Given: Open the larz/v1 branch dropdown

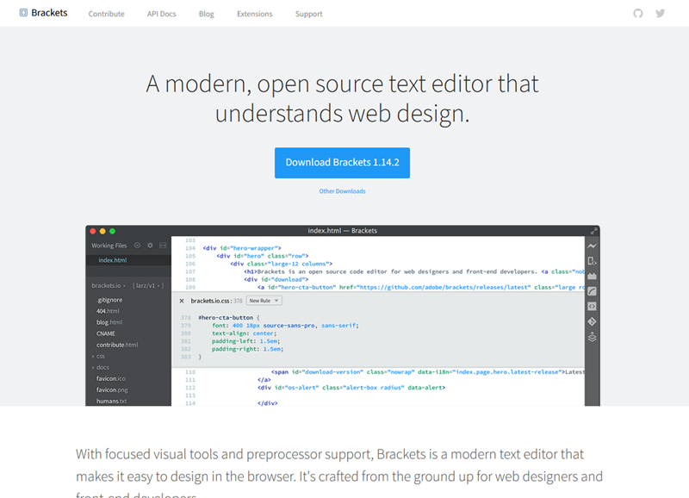Looking at the screenshot, I should coord(148,286).
